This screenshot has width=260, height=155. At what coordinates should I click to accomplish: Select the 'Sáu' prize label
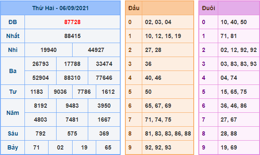(x=13, y=133)
